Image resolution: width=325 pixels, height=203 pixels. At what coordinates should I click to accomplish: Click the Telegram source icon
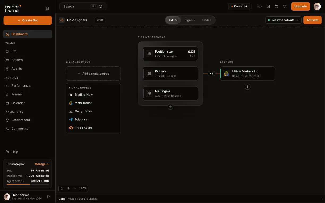pyautogui.click(x=71, y=119)
